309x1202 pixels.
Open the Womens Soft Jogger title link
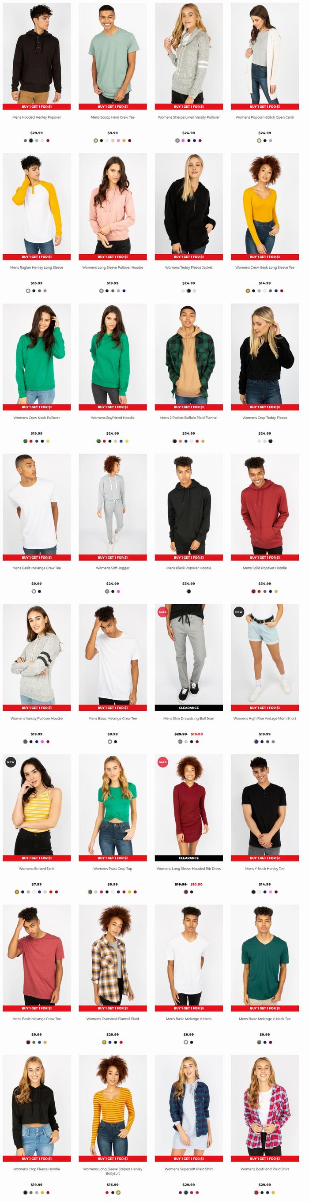[113, 569]
